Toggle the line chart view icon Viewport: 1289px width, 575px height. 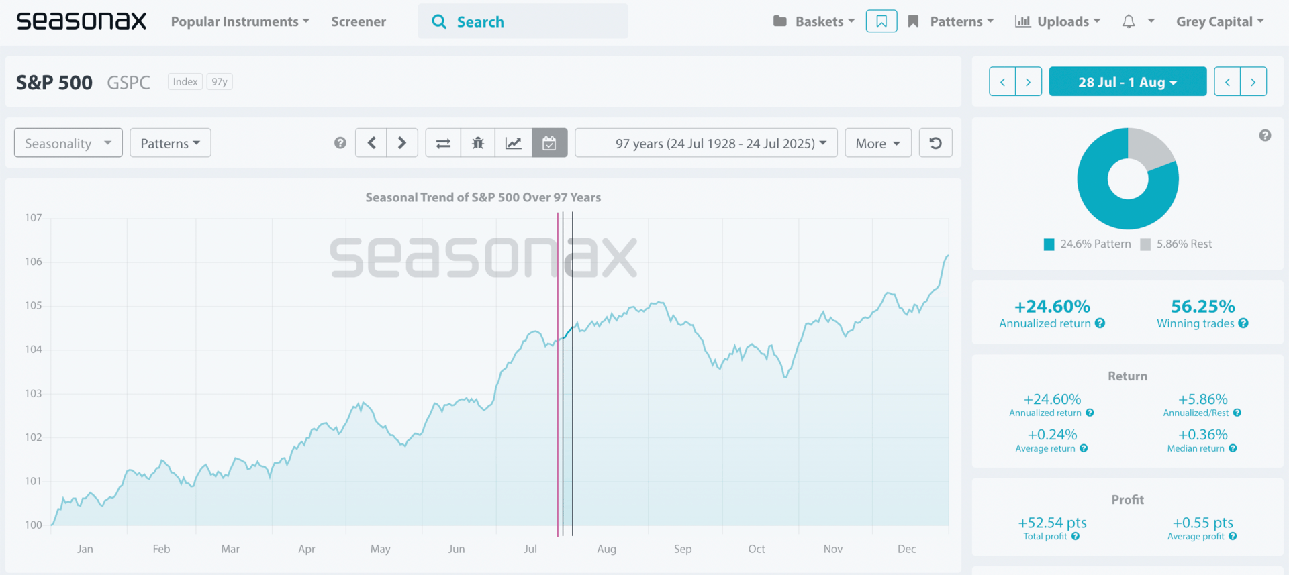tap(514, 143)
